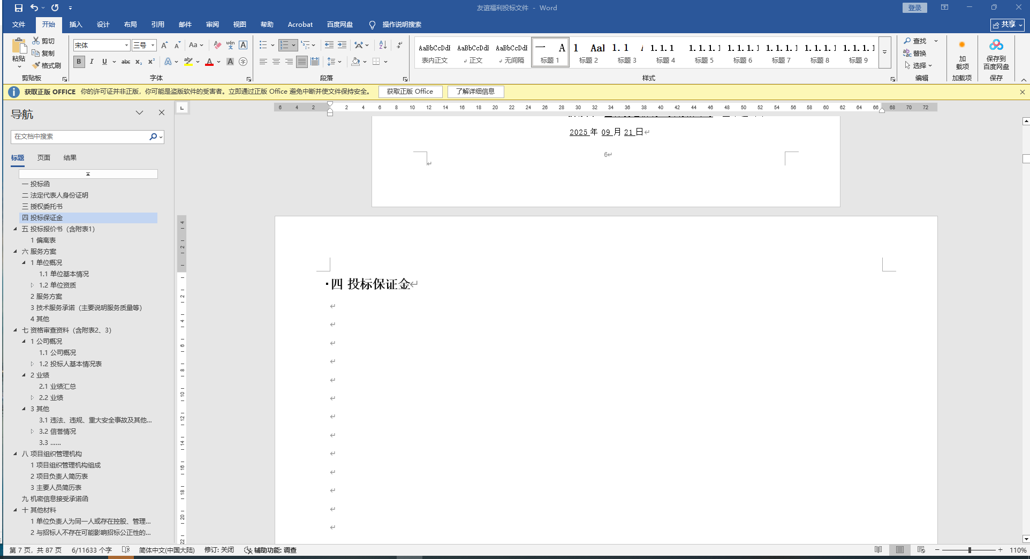Apply distributed alignment
Image resolution: width=1030 pixels, height=559 pixels.
tap(315, 62)
